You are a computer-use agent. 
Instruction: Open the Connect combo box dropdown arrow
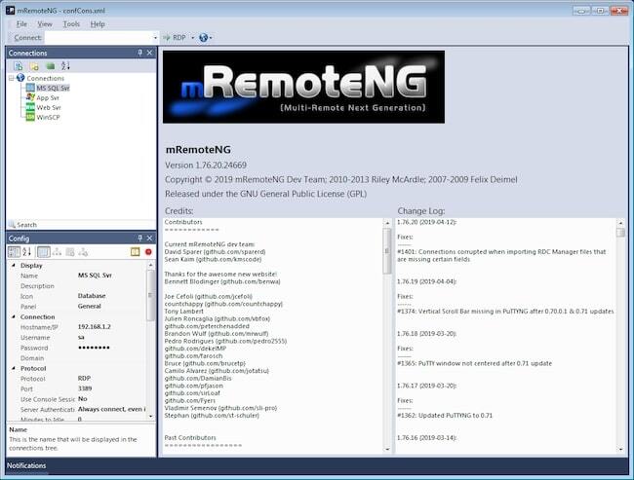coord(155,38)
